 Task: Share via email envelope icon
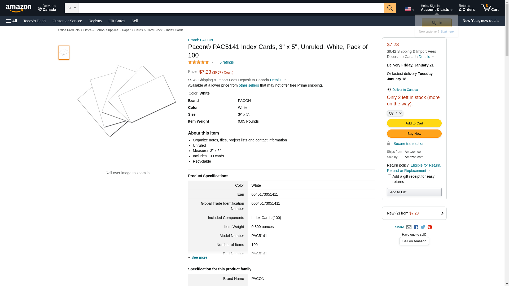pyautogui.click(x=409, y=227)
